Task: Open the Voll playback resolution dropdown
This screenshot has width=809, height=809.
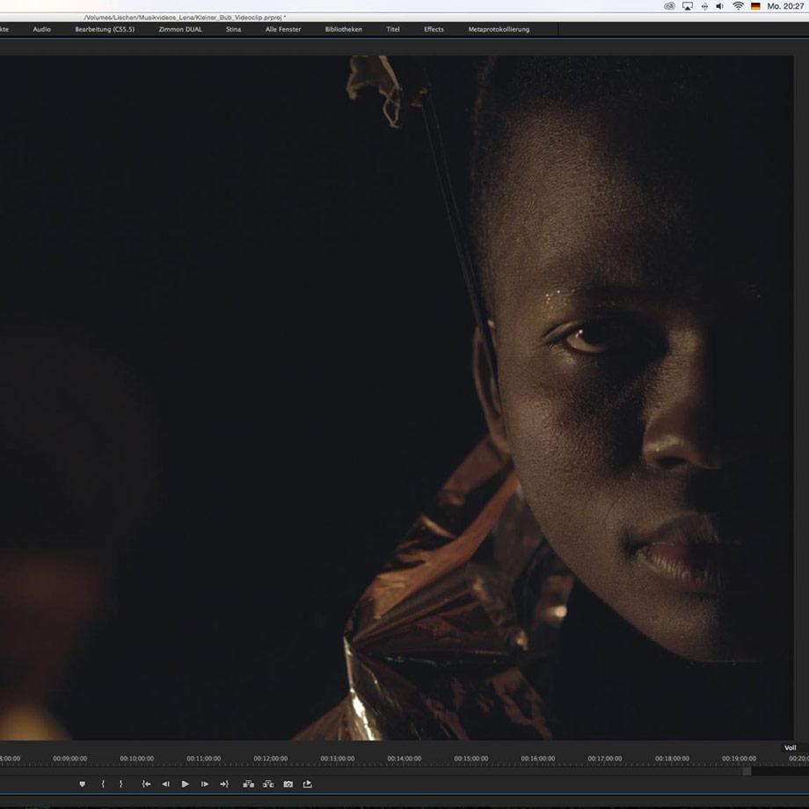Action: pos(791,747)
